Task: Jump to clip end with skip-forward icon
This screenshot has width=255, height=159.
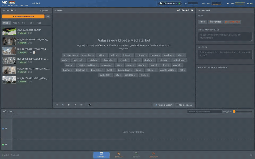Action: (82, 105)
